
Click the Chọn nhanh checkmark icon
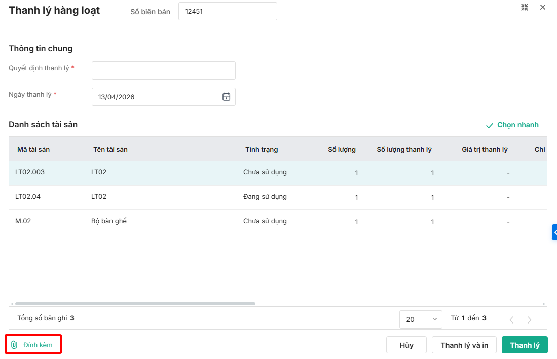(x=489, y=125)
